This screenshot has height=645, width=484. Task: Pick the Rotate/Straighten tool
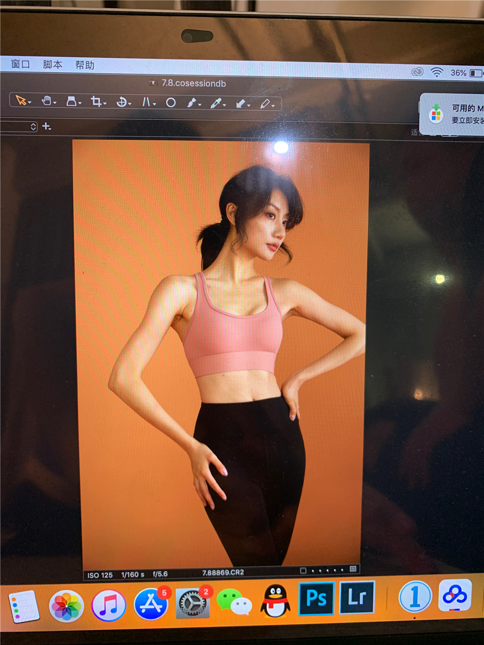(121, 102)
